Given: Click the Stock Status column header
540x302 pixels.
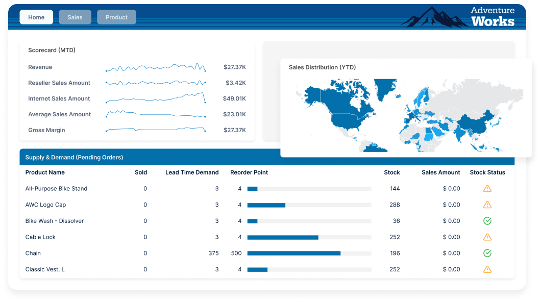Looking at the screenshot, I should [x=487, y=172].
